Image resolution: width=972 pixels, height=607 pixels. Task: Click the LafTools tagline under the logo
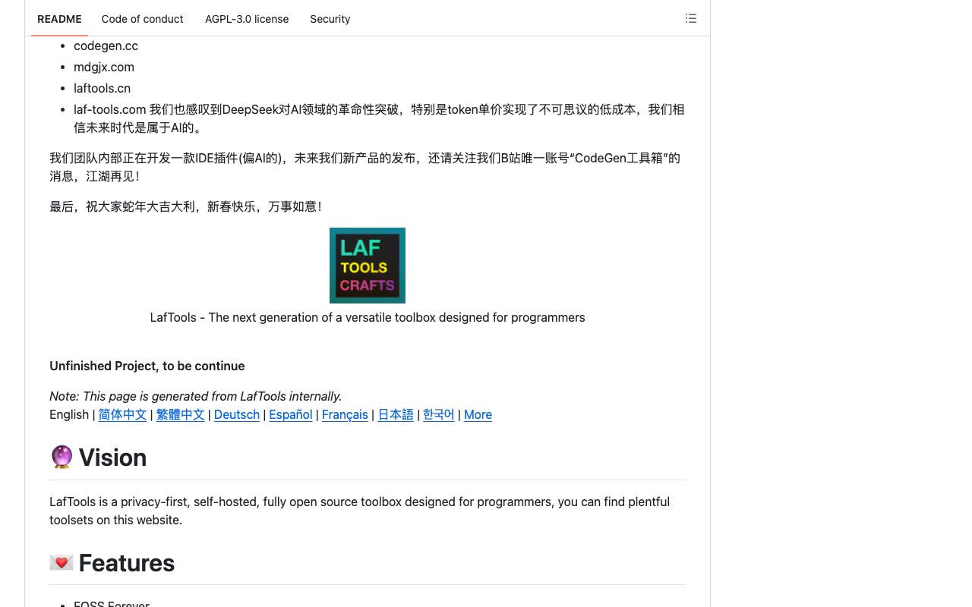coord(368,317)
